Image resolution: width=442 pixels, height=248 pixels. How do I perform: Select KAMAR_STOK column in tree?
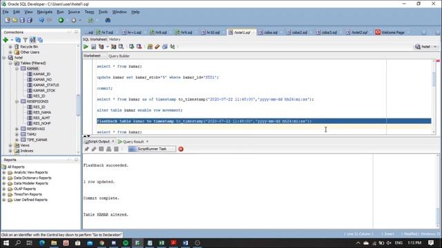(44, 90)
